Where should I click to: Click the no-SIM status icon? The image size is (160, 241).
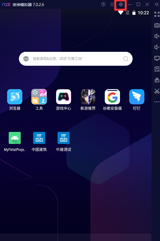127,13
